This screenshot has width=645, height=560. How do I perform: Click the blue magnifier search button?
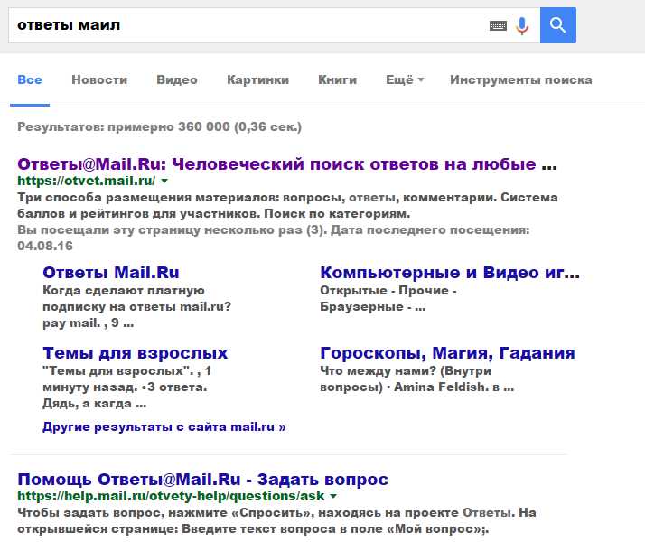tap(557, 25)
